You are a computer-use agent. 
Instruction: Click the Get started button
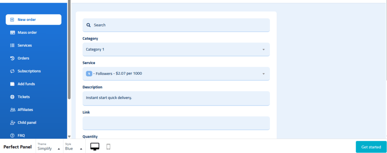click(x=371, y=147)
